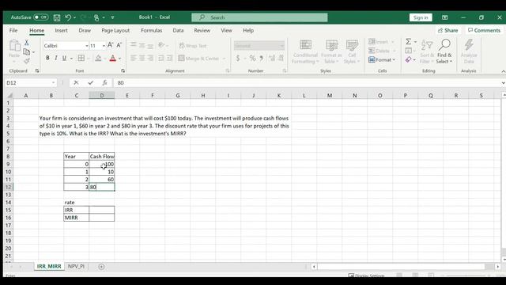Click the Paste clipboard icon

coord(14,46)
